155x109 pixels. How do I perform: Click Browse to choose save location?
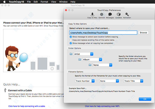pyautogui.click(x=143, y=33)
